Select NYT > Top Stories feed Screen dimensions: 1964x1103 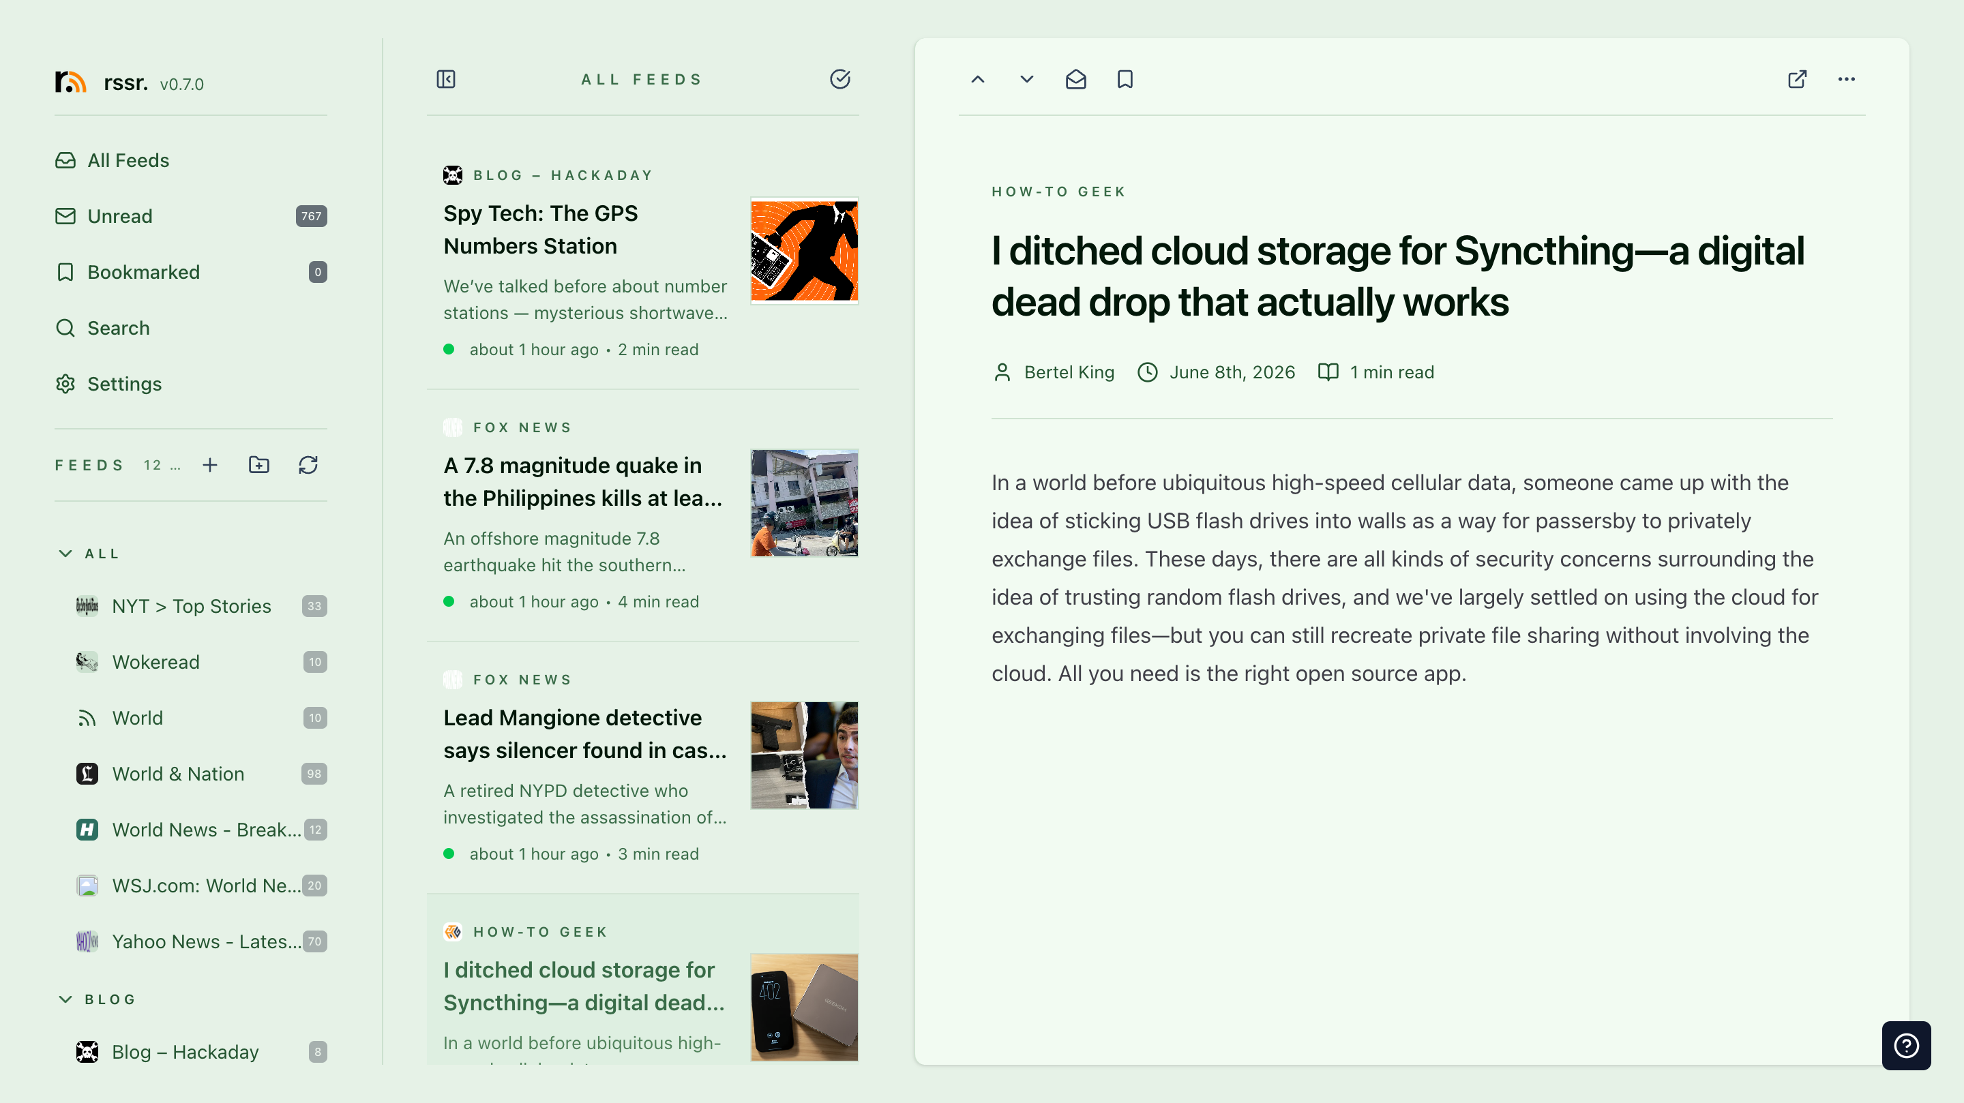[x=201, y=606]
